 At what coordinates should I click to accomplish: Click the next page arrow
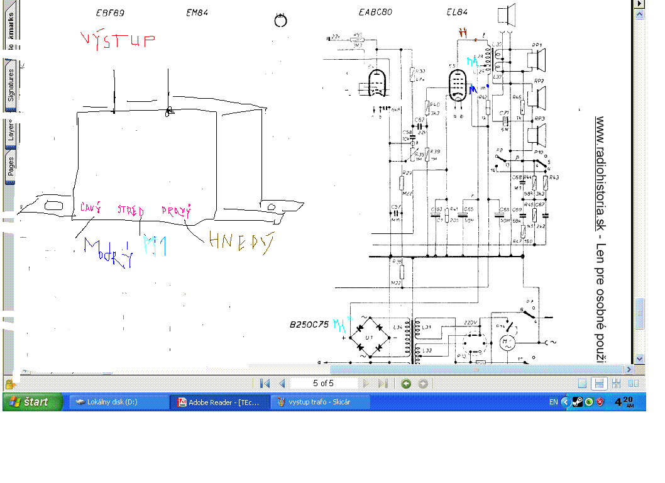point(366,383)
